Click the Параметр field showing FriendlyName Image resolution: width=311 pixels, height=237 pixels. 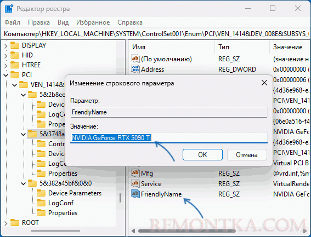pos(169,112)
